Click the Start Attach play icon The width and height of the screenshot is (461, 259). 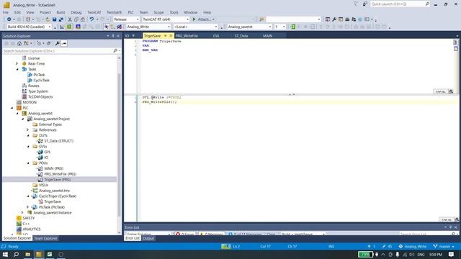pos(194,19)
